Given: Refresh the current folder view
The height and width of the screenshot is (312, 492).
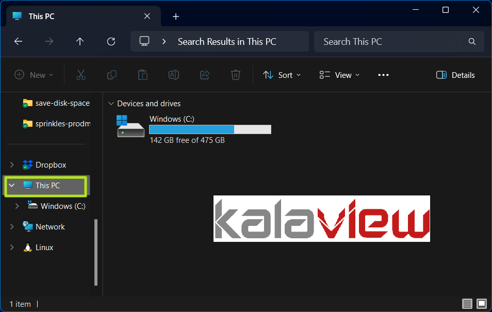Looking at the screenshot, I should [x=111, y=41].
